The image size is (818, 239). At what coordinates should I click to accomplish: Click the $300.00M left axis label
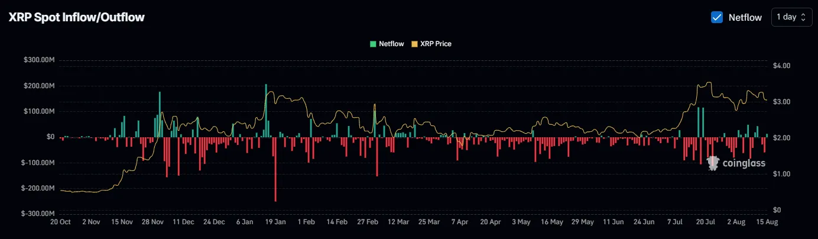click(x=40, y=60)
